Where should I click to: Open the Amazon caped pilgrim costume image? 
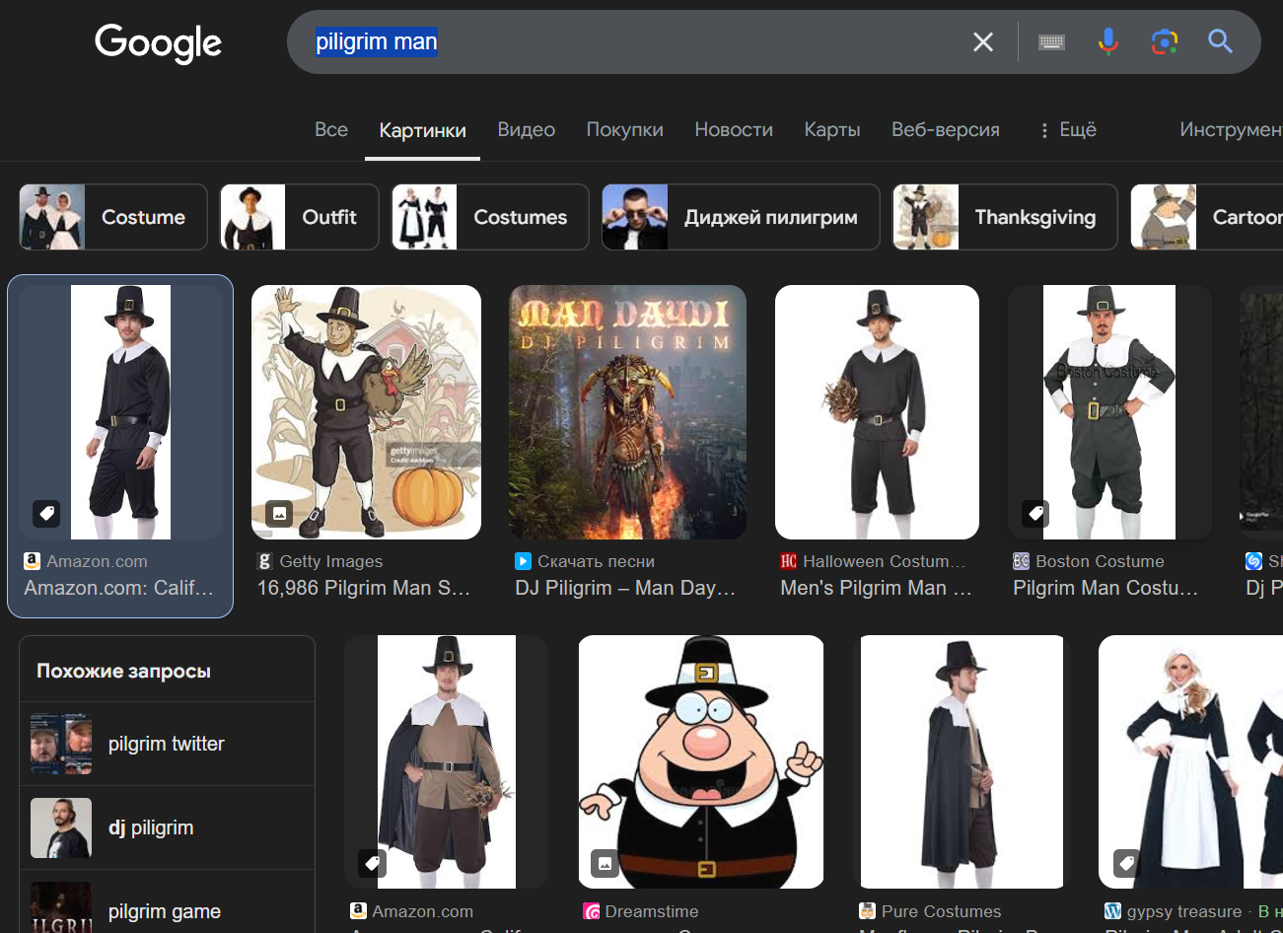(446, 761)
